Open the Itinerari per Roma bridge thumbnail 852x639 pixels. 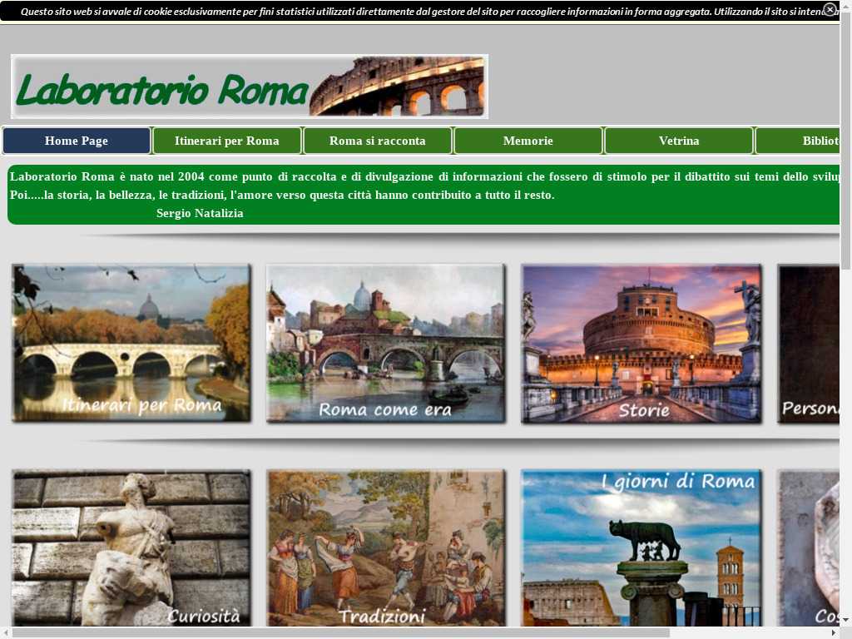click(131, 344)
